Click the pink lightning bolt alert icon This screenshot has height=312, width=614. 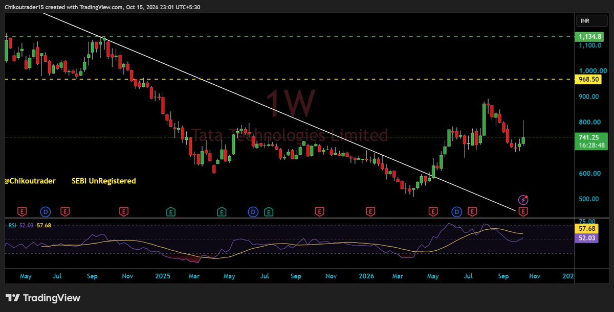click(523, 199)
